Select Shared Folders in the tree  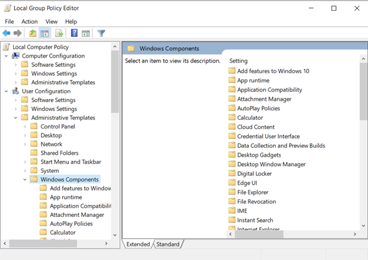tap(60, 153)
